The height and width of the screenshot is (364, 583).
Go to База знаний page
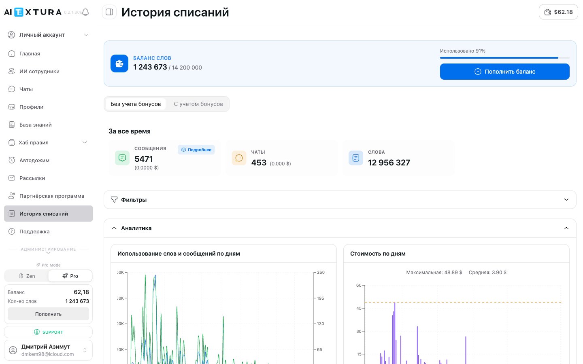(48, 125)
